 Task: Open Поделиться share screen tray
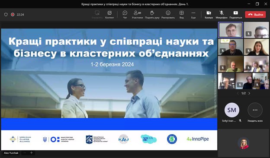(x=235, y=15)
